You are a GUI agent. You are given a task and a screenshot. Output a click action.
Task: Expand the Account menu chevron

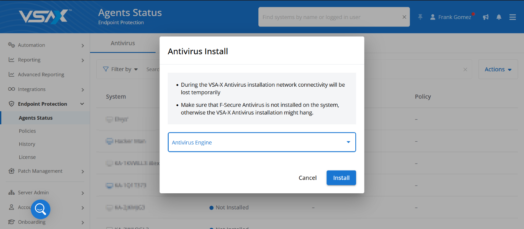83,208
